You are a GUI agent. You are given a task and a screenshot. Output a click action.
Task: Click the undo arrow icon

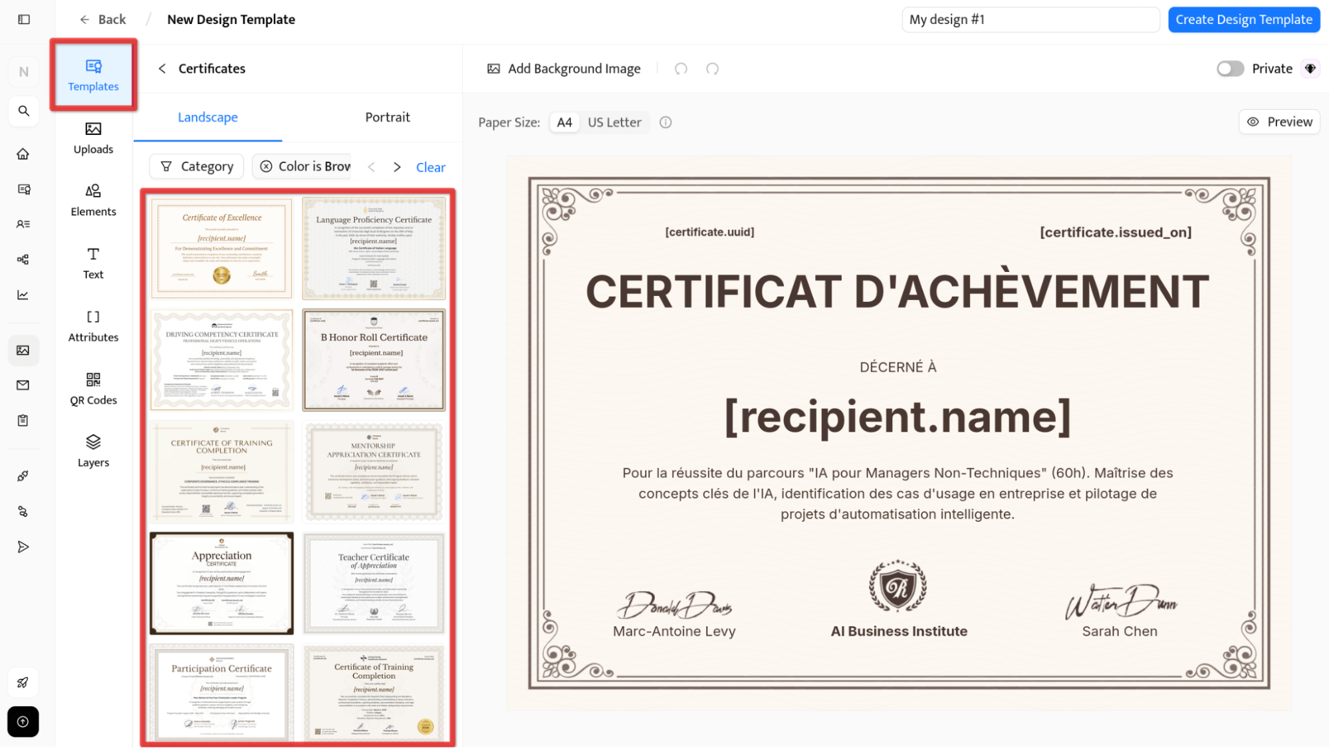click(x=681, y=68)
